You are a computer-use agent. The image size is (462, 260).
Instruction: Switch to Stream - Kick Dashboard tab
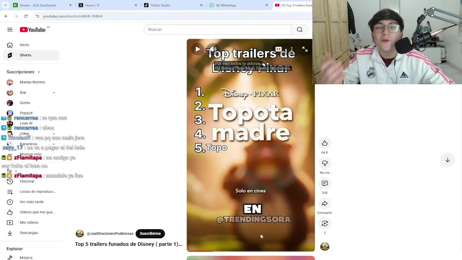[38, 5]
